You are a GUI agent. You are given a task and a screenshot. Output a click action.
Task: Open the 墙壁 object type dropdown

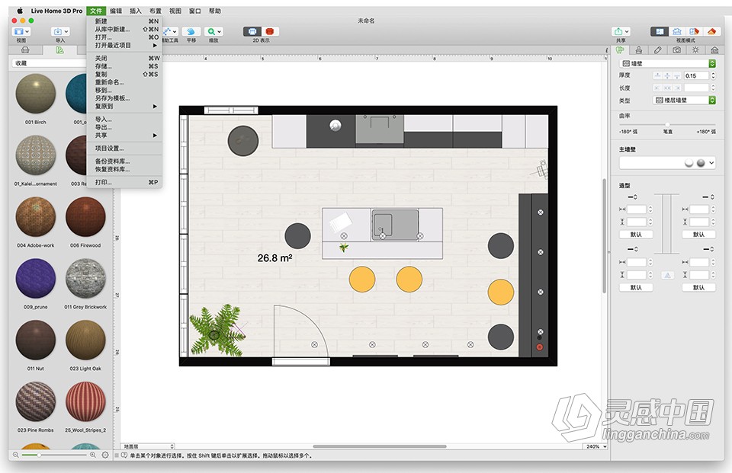(668, 63)
